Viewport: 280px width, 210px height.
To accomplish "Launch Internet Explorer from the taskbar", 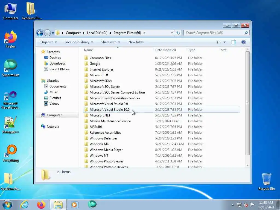I will (24, 205).
